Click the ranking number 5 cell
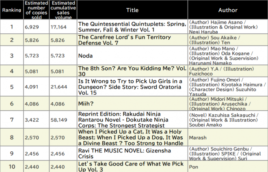 pos(12,87)
